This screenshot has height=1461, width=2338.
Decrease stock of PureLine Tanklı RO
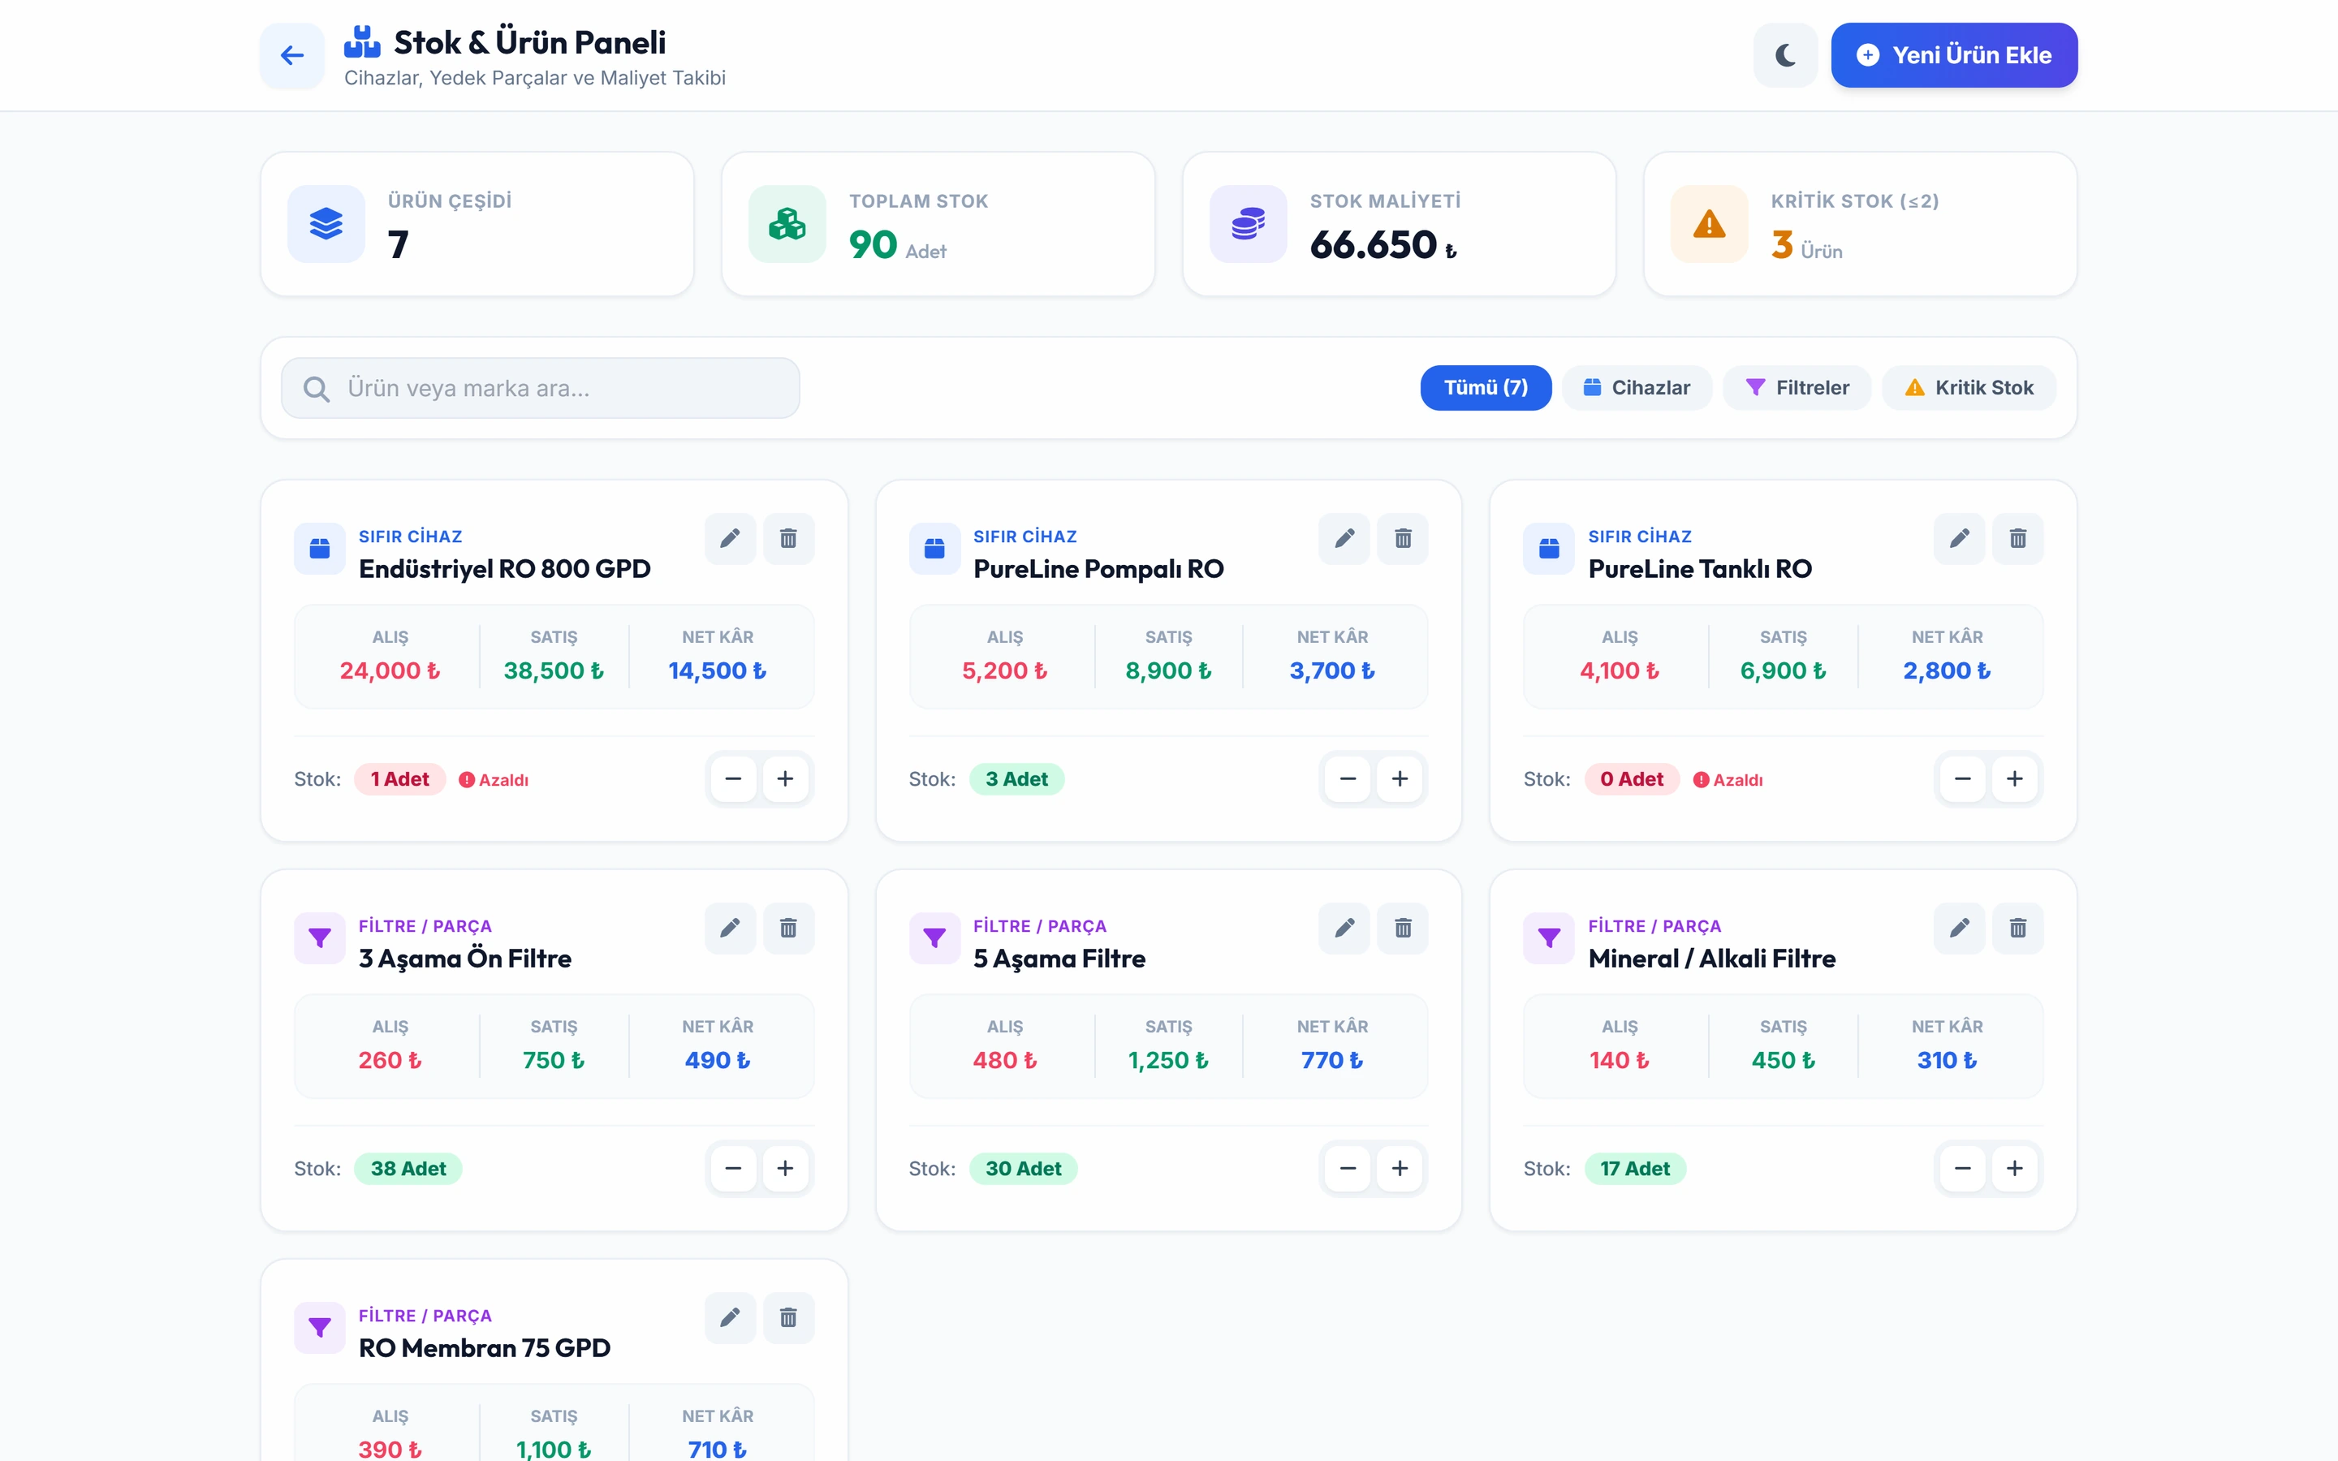[x=1962, y=779]
